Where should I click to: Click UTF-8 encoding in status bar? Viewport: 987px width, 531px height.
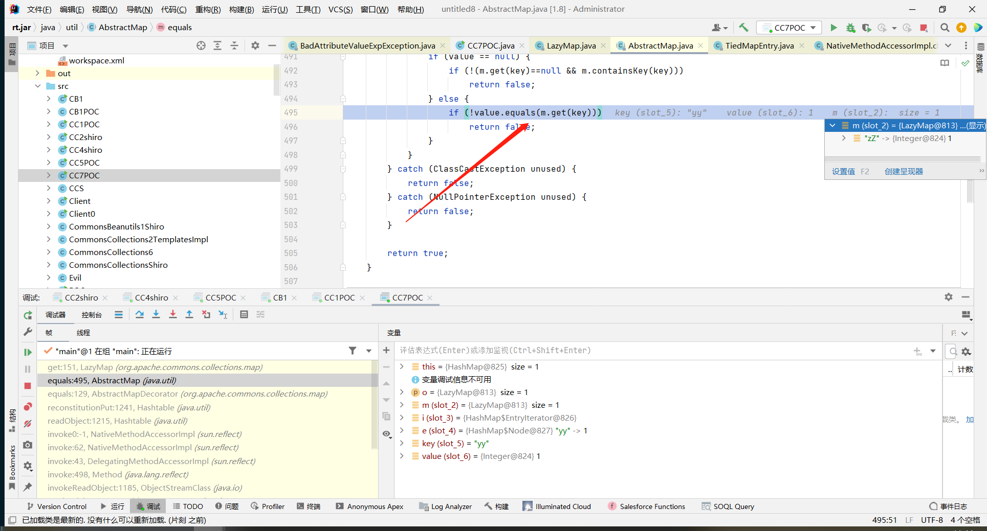coord(932,520)
